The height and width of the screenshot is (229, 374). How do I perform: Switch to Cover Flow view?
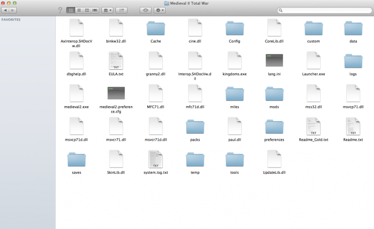click(95, 10)
